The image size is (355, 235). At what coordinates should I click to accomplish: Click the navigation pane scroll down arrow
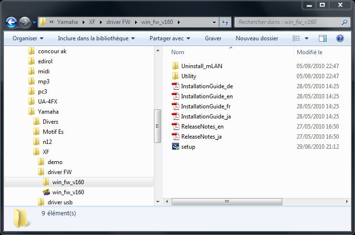(x=158, y=201)
